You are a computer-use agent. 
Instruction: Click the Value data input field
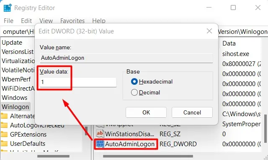point(78,82)
